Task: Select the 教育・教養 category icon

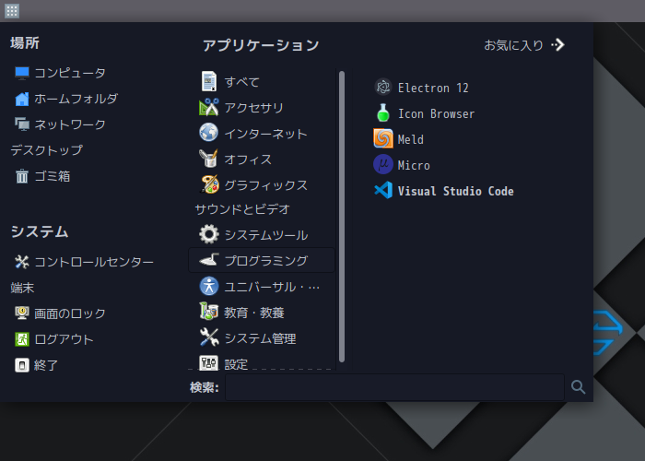Action: tap(209, 312)
